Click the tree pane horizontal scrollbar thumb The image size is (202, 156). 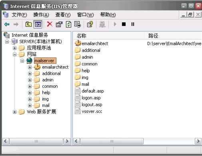(36, 141)
